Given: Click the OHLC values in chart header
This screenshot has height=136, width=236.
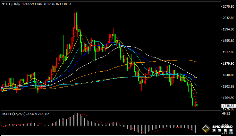Looking at the screenshot, I should click(x=47, y=4).
